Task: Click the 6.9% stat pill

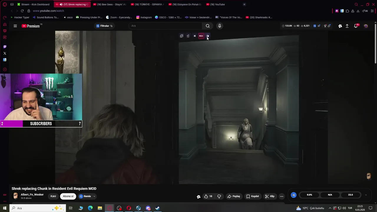Action: 309,195
